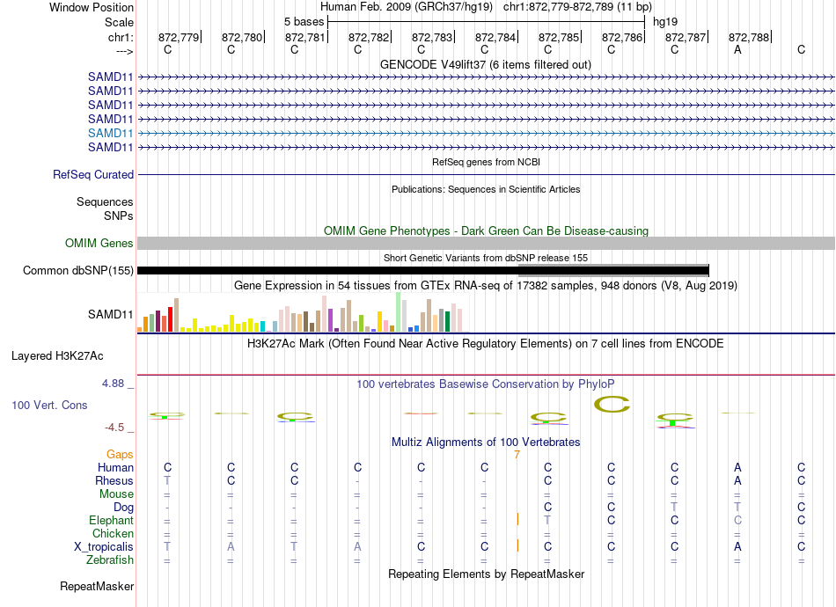Click the orange insertion mark in X_tropicalis row

(x=517, y=545)
